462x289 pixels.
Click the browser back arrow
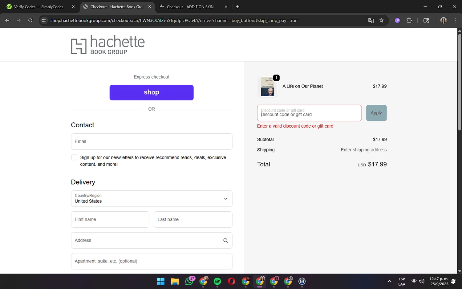7,20
